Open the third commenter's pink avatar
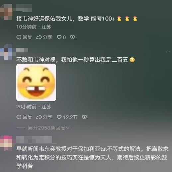This screenshot has height=172, width=172. [6, 143]
